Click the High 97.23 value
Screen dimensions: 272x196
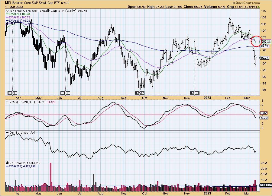[x=155, y=7]
